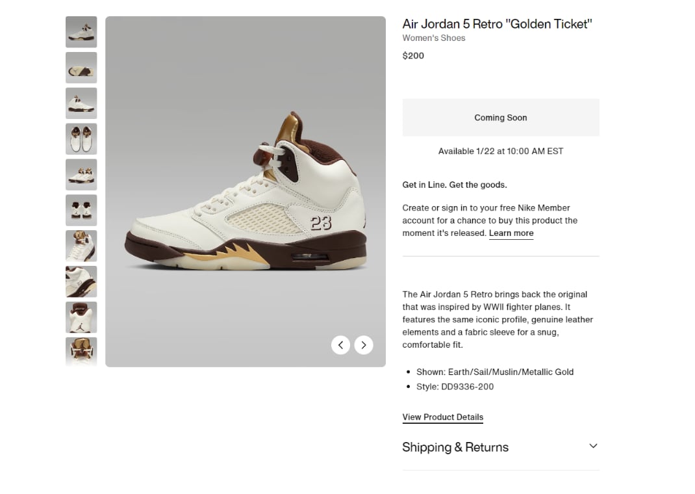
Task: Show the rear heel pair thumbnail
Action: pyautogui.click(x=81, y=211)
